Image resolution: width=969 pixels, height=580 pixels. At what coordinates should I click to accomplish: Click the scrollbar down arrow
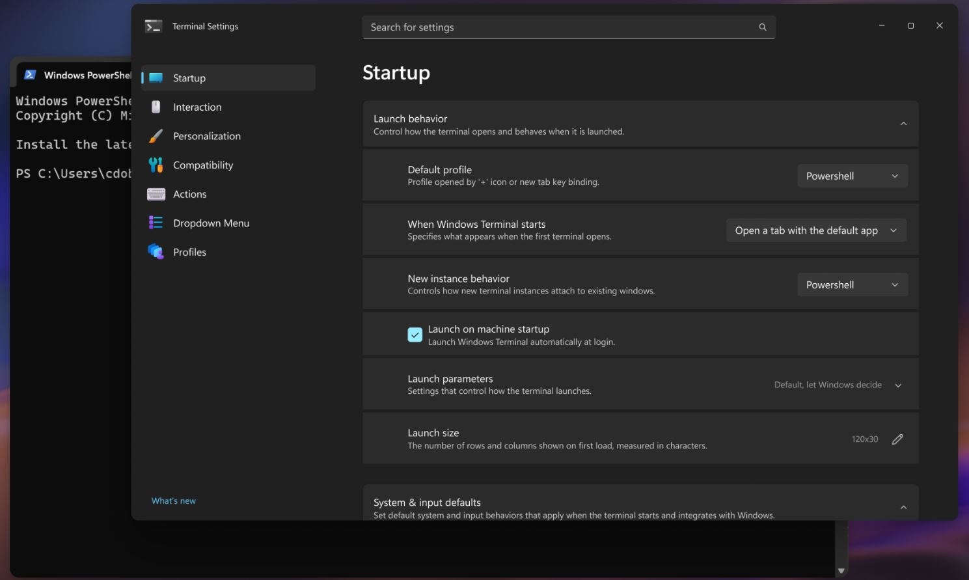click(840, 569)
